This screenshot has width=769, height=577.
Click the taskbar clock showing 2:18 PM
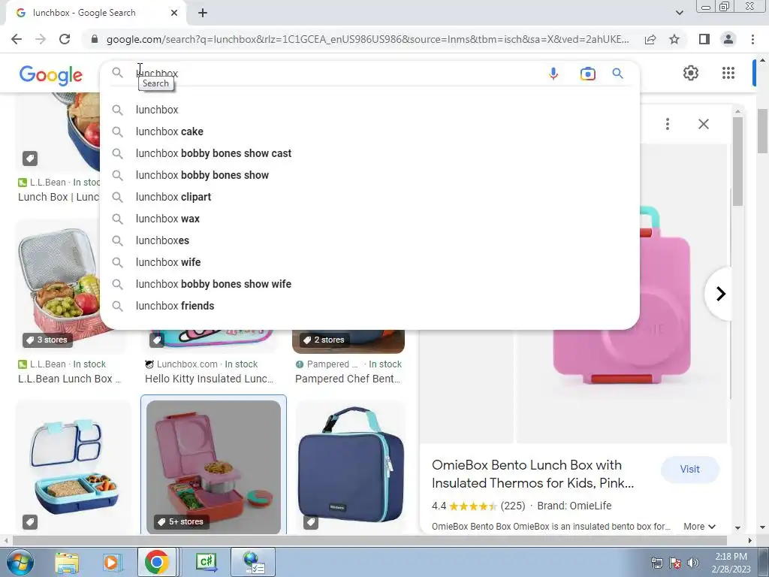point(731,563)
